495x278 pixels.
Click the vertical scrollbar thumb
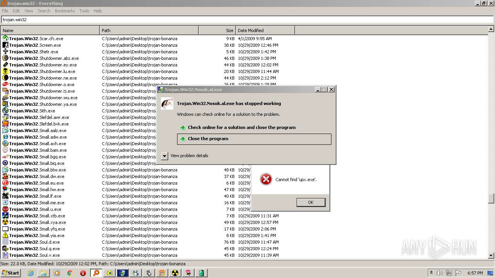click(x=491, y=198)
